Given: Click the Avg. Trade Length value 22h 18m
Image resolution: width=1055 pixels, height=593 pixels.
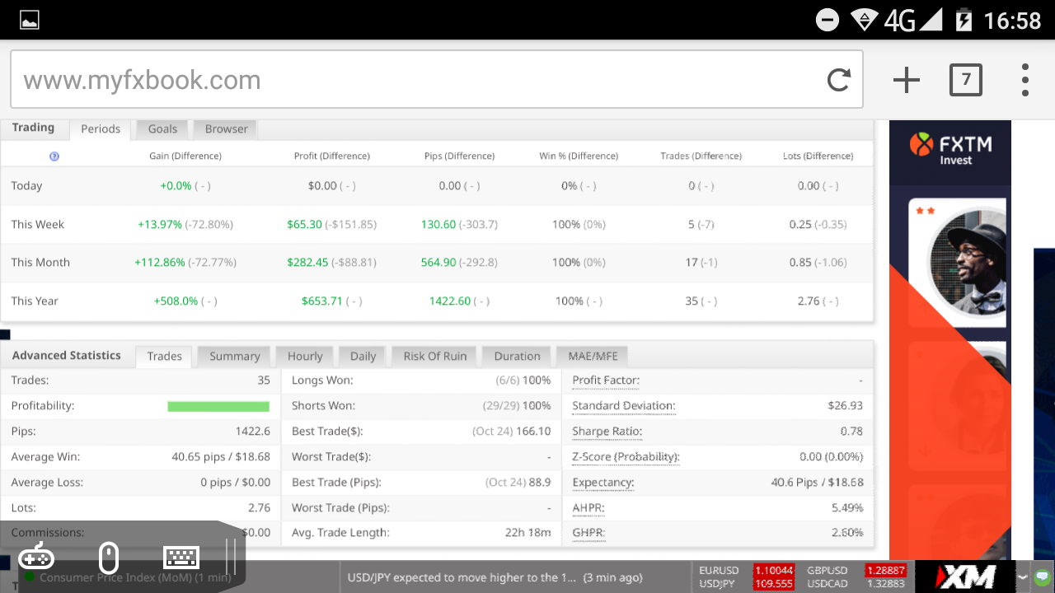Looking at the screenshot, I should [x=527, y=533].
